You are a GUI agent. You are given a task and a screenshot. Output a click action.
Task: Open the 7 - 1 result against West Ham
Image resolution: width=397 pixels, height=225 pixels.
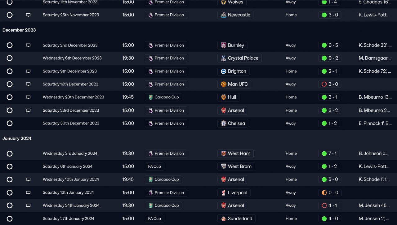332,154
